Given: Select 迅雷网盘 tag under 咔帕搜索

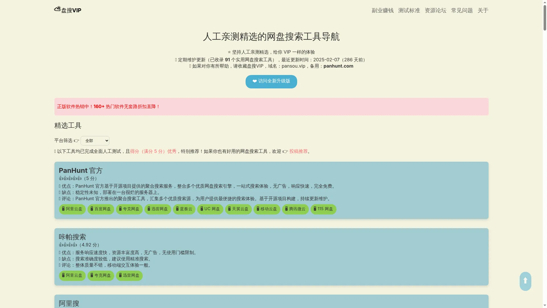Looking at the screenshot, I should 129,275.
